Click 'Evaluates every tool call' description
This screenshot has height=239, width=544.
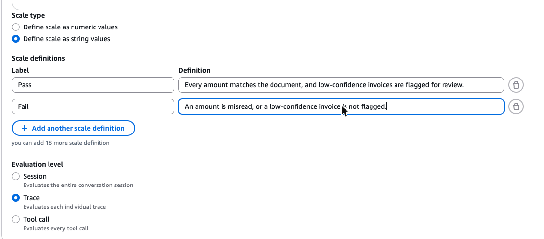pos(56,228)
